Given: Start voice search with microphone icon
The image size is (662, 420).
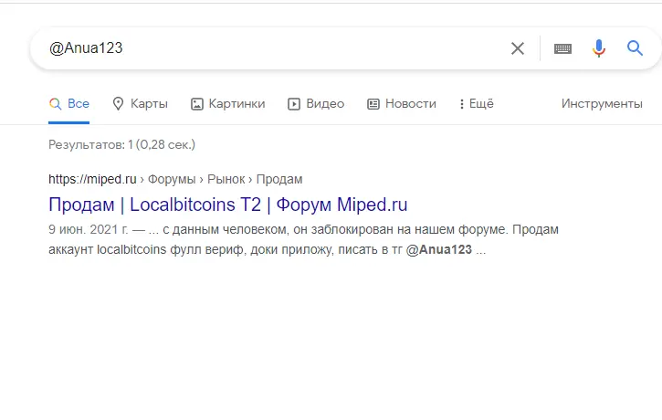Looking at the screenshot, I should pos(599,48).
